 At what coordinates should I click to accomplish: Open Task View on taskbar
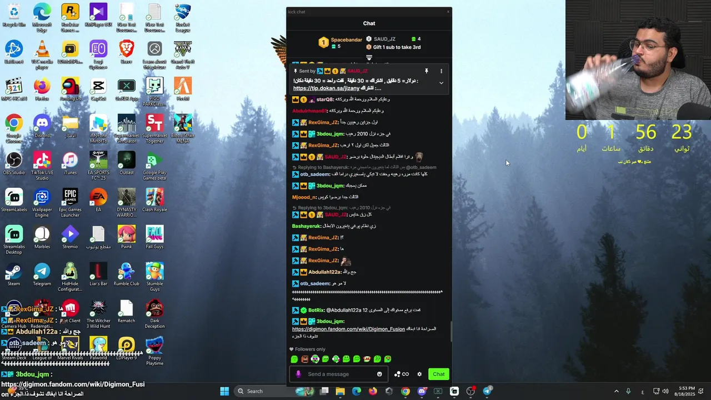(324, 391)
